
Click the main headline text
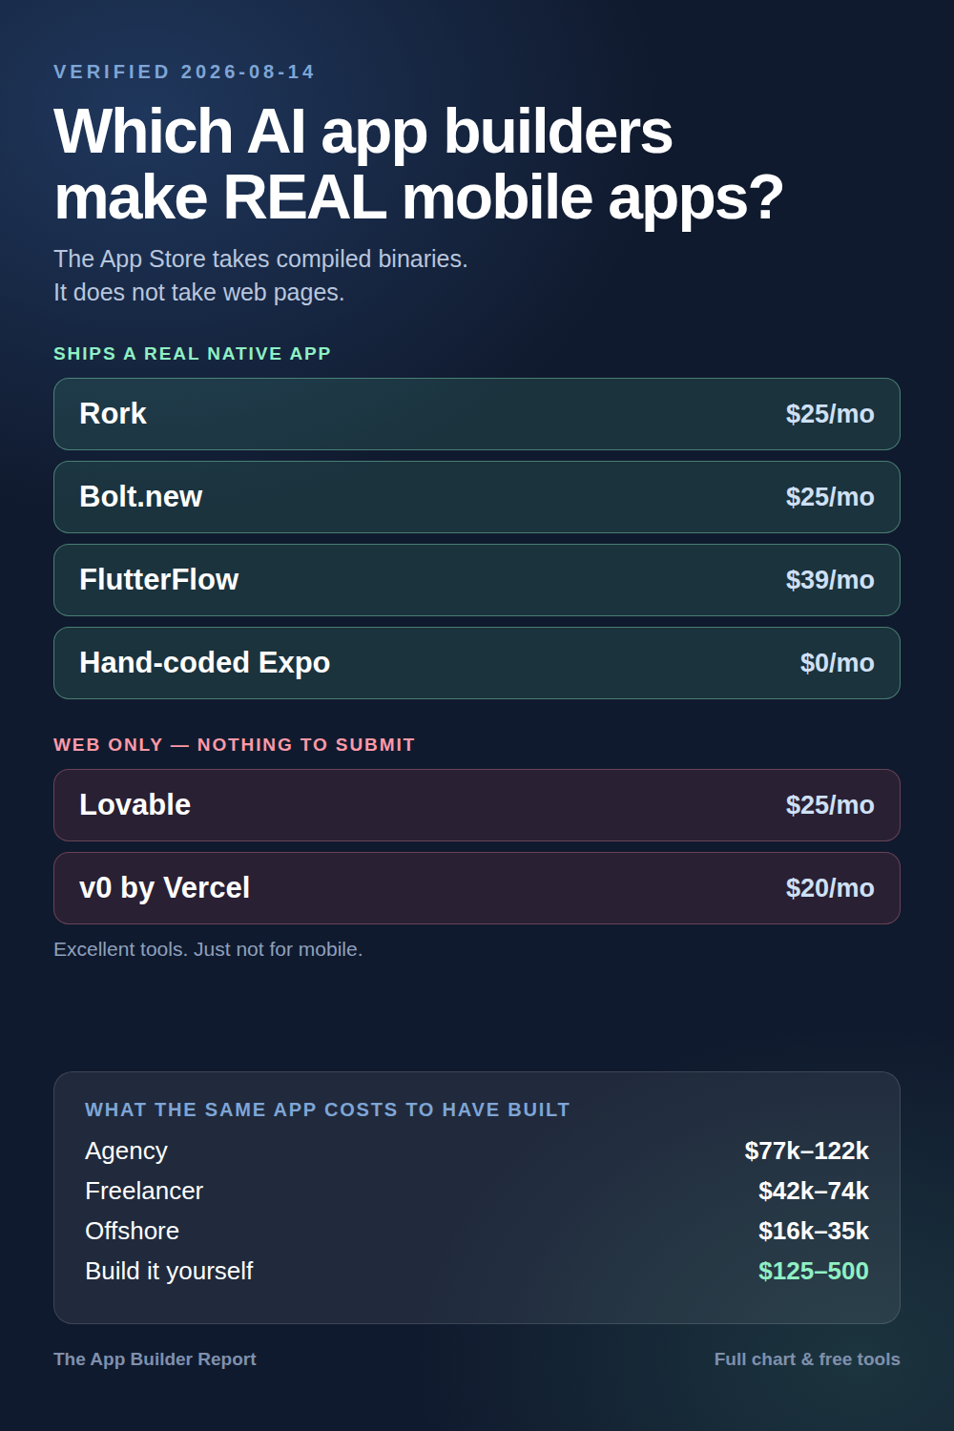coord(418,163)
